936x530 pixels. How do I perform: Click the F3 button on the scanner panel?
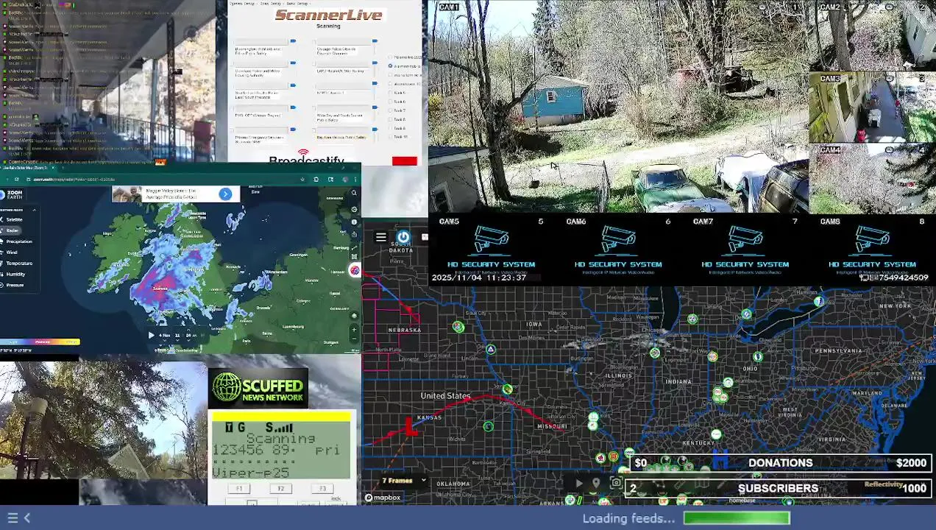click(x=322, y=489)
